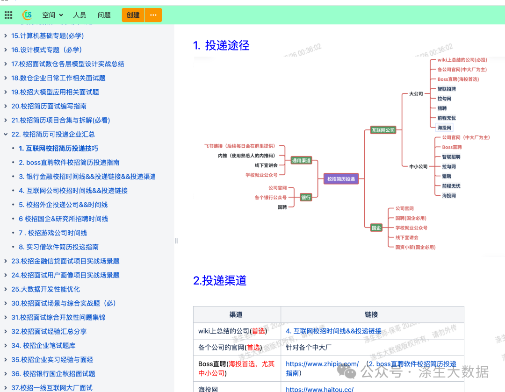Open page 16.设计模式专题（必学）
505x392 pixels.
tap(47, 50)
